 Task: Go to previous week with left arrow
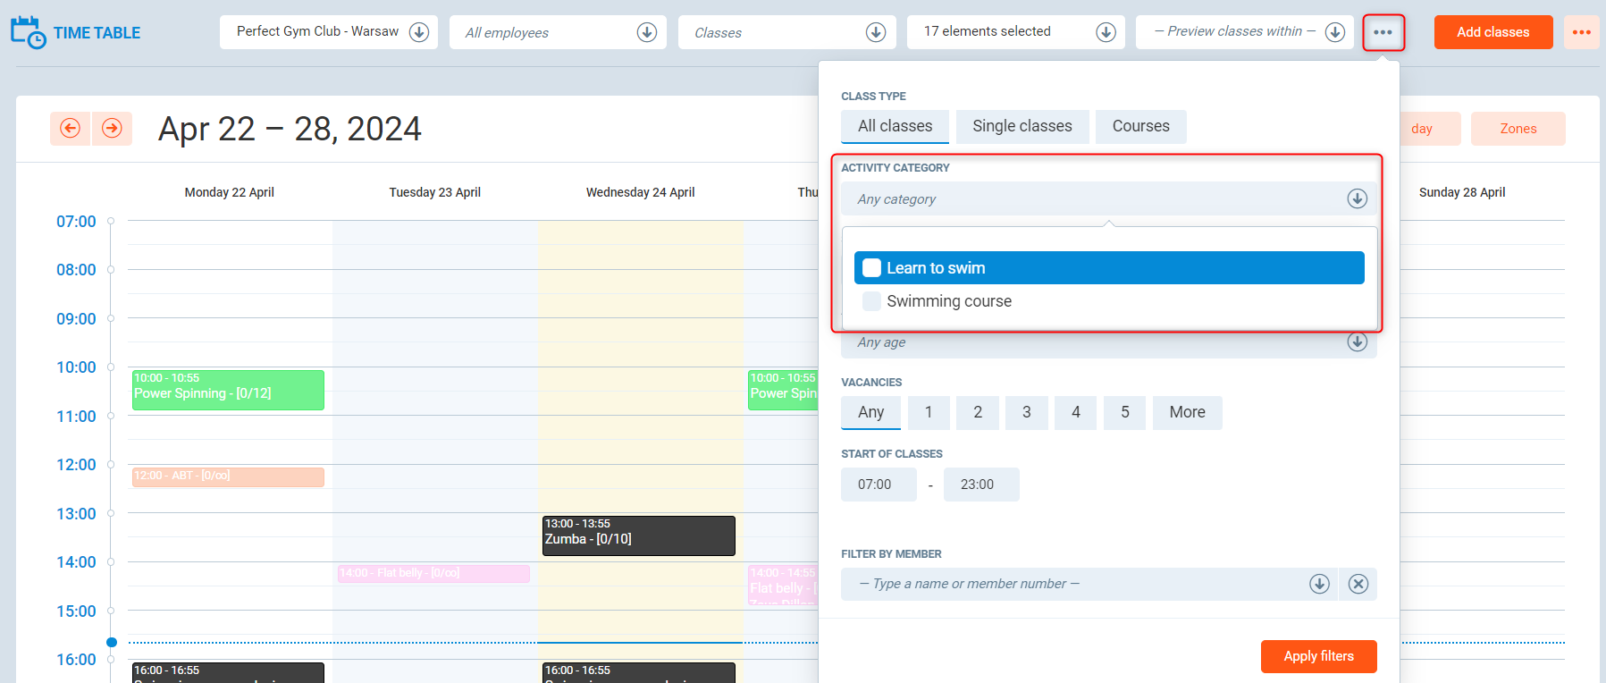70,129
